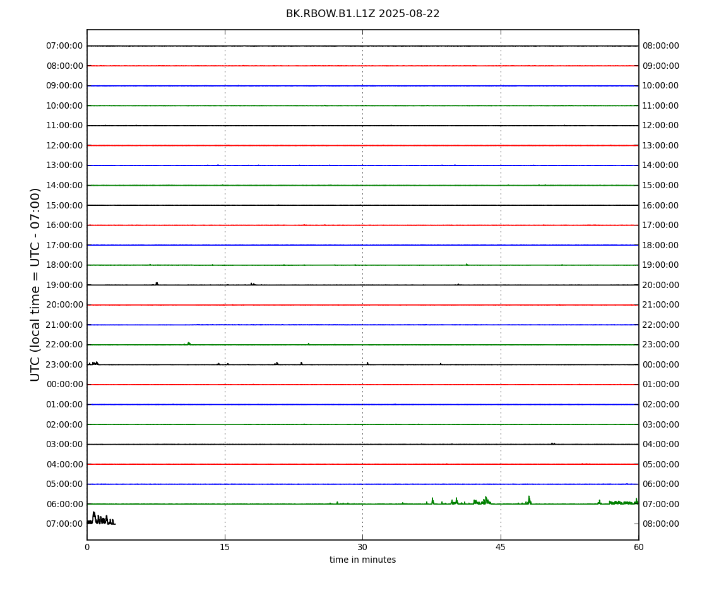Click left-axis label 06:00:00
The width and height of the screenshot is (726, 600).
click(65, 504)
